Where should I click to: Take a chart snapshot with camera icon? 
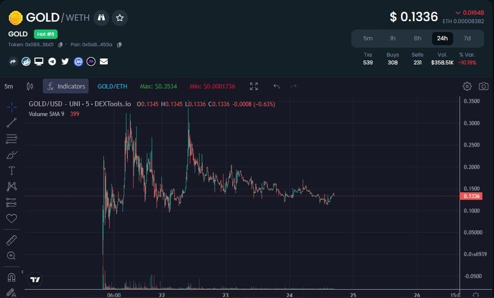[484, 86]
